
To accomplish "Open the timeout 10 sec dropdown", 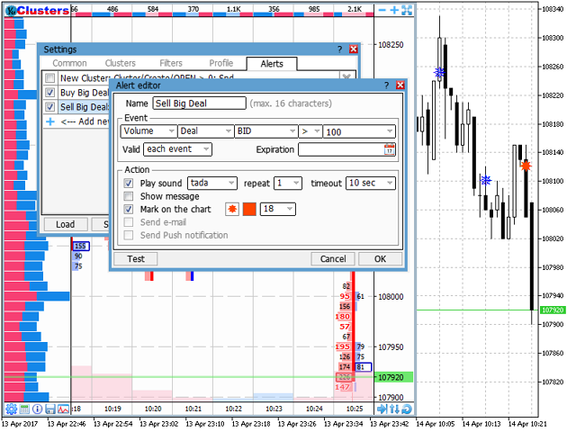I will coord(371,183).
